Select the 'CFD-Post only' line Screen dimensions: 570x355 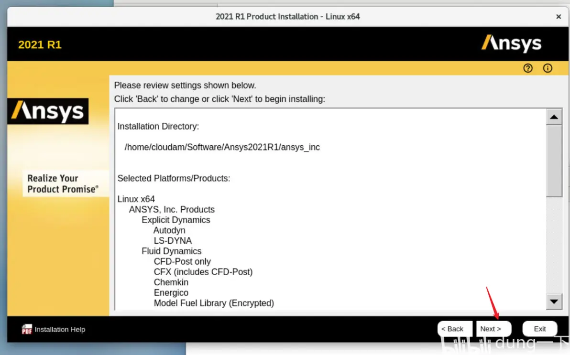(x=182, y=262)
